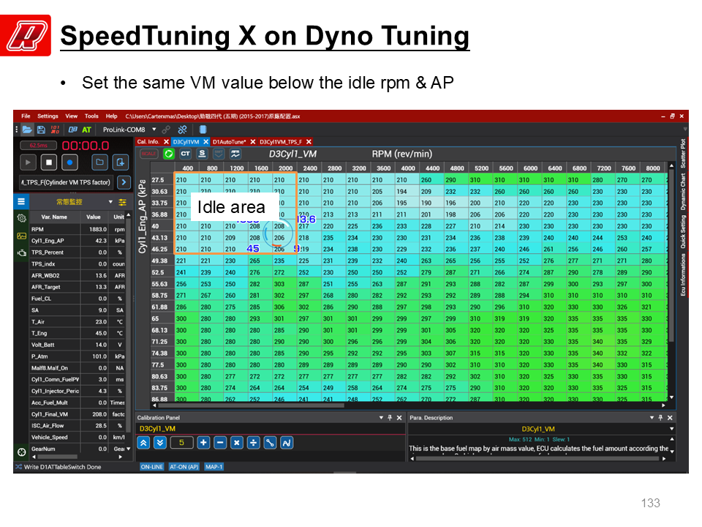Click the logger stop button
The image size is (702, 527).
tap(49, 162)
